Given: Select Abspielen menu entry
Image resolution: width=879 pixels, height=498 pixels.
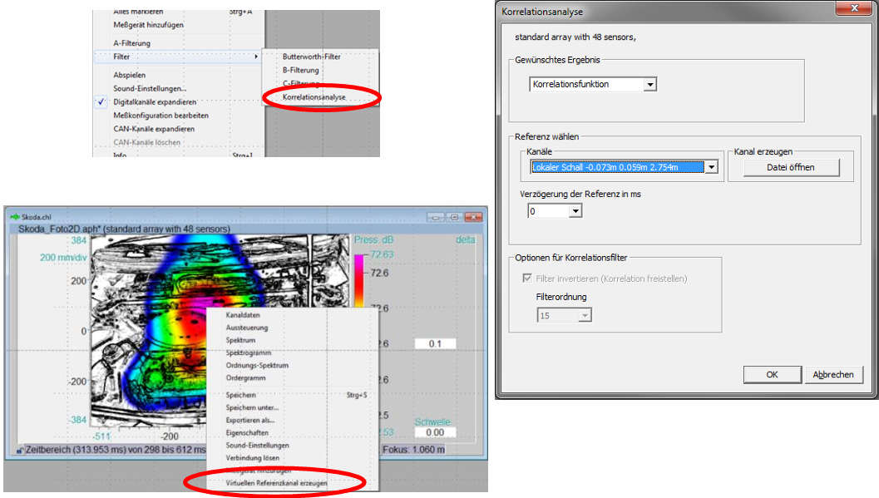Looking at the screenshot, I should pos(130,75).
